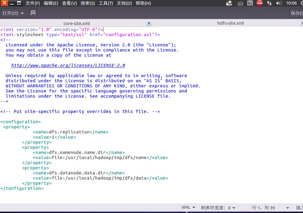
Task: Click the <value>1</value> line
Action: (x=54, y=137)
